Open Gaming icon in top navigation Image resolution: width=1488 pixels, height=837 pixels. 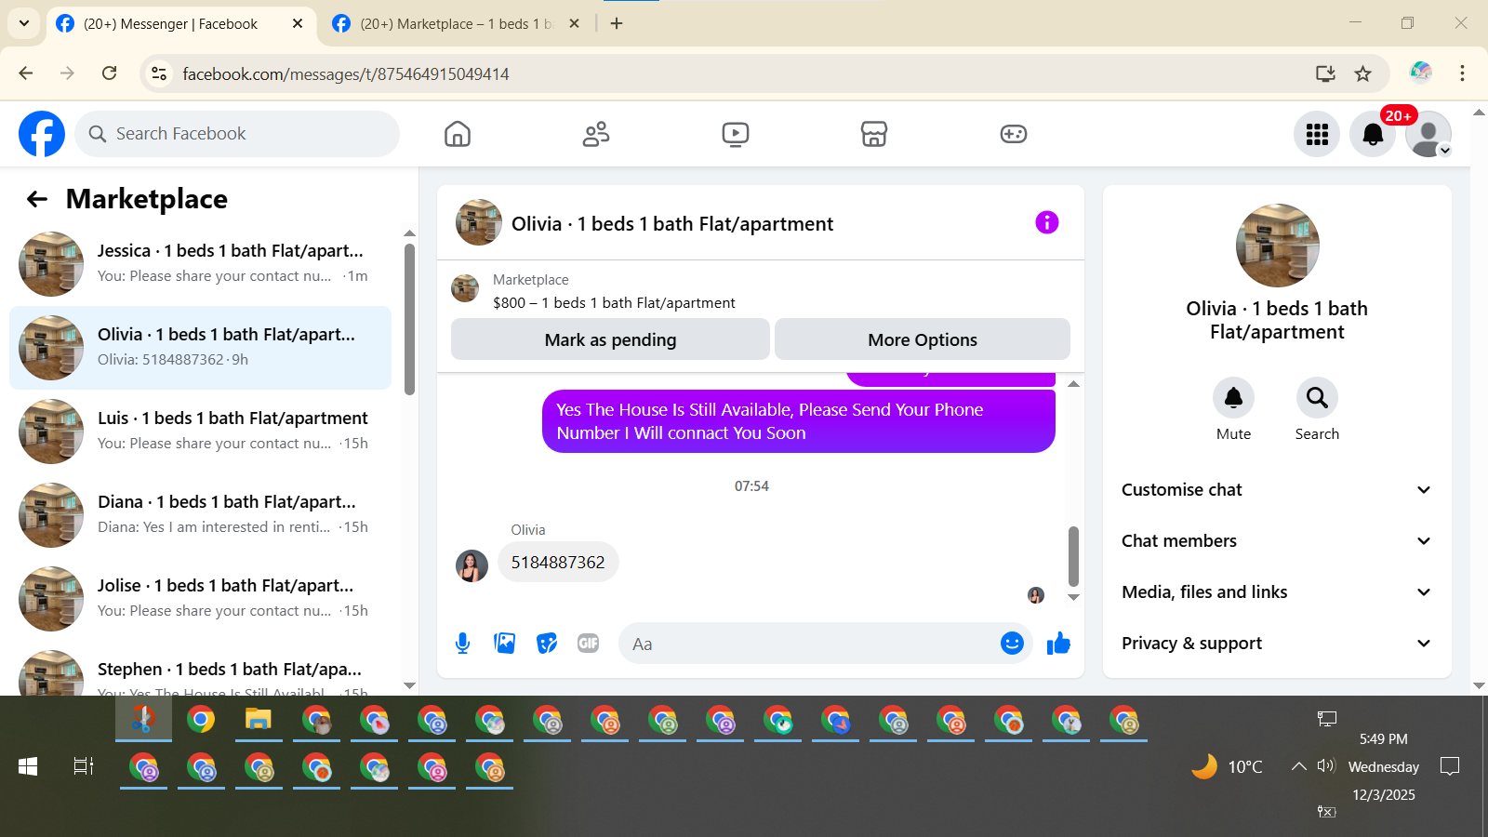coord(1014,134)
